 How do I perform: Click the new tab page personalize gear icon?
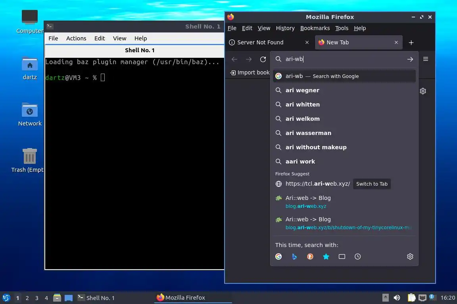(x=423, y=91)
